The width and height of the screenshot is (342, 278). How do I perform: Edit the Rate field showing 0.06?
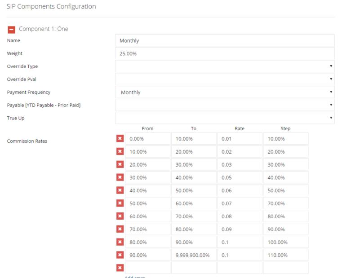[x=240, y=190]
